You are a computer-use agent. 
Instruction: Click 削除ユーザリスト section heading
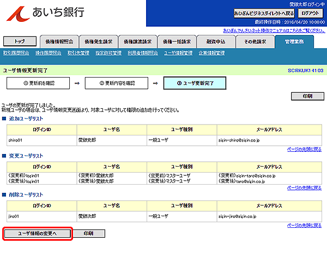[26, 195]
